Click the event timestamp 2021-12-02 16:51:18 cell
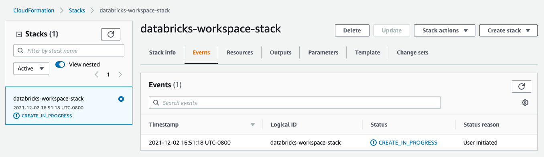Viewport: 544px width, 157px height. point(190,143)
